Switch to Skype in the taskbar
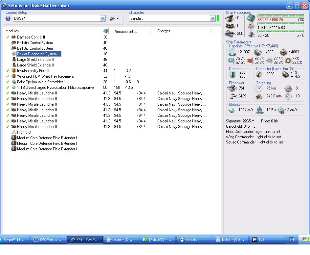The image size is (310, 255). point(15,240)
